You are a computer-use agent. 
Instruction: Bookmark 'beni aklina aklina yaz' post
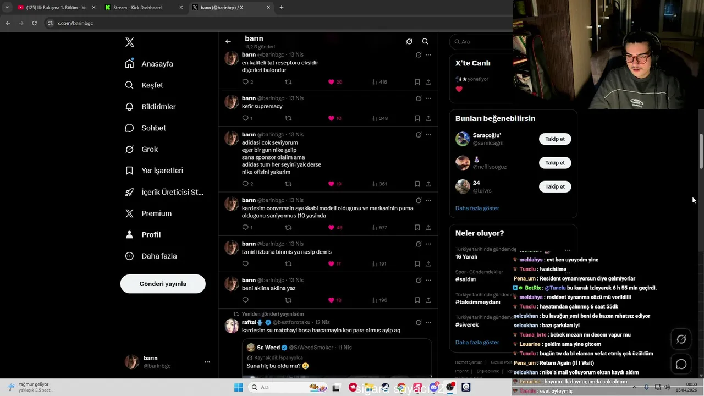click(x=417, y=300)
